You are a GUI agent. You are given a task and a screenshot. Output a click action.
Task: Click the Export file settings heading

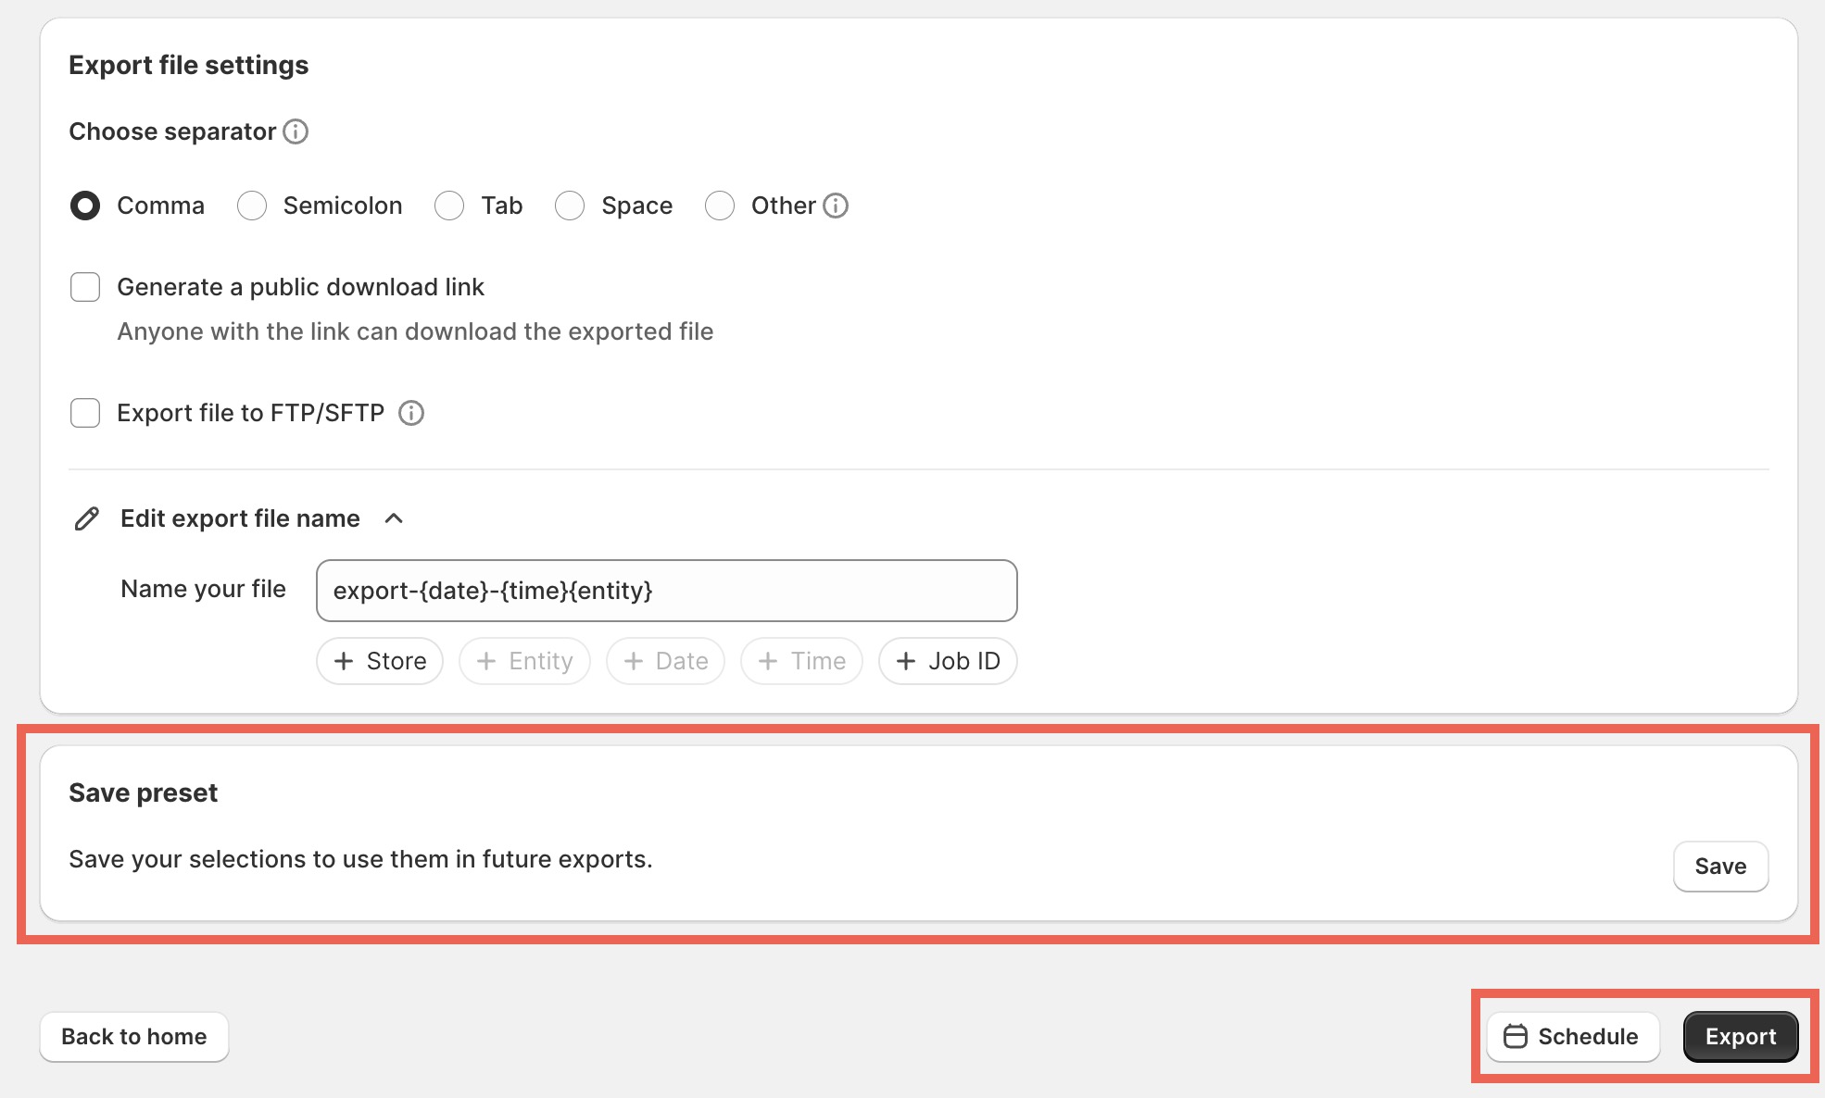[x=189, y=65]
